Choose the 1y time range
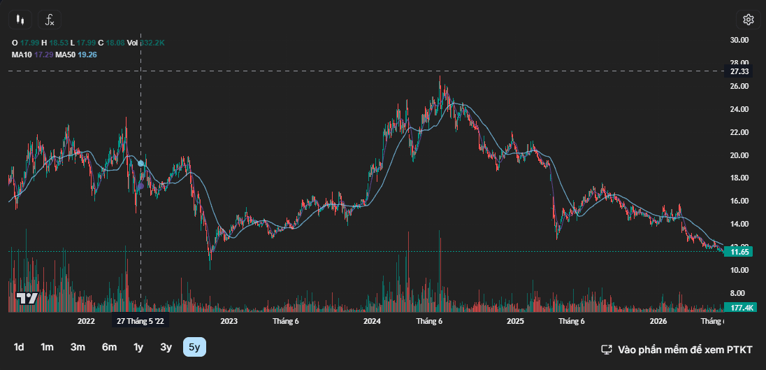Image resolution: width=766 pixels, height=370 pixels. tap(138, 347)
